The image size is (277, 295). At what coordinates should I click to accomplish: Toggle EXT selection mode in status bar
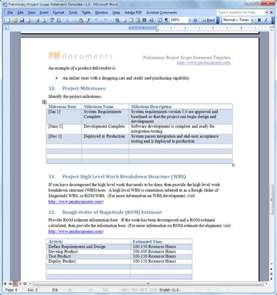point(144,290)
